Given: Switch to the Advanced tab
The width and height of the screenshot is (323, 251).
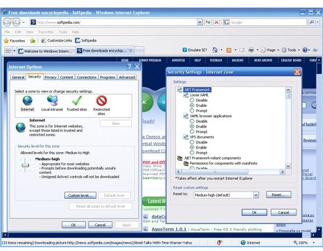Looking at the screenshot, I should tap(127, 77).
